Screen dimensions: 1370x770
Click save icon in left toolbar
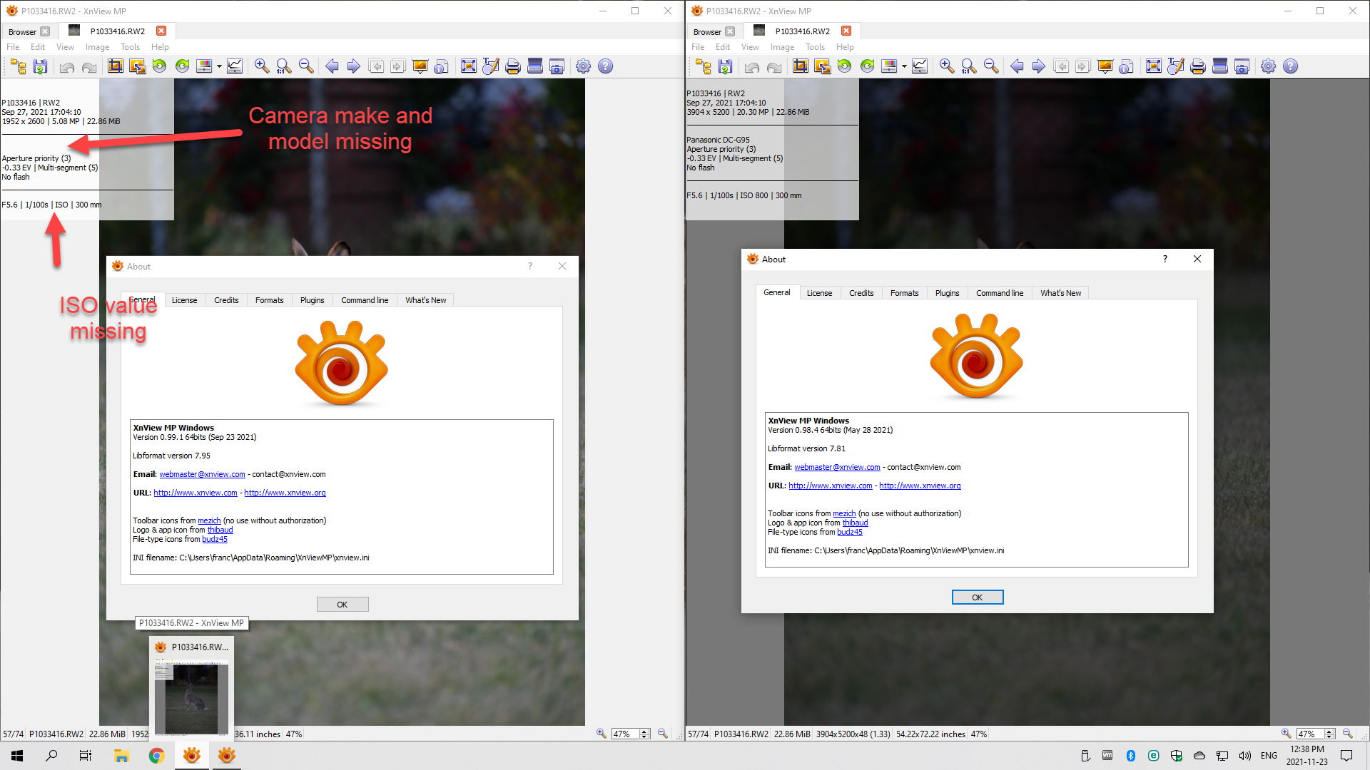pyautogui.click(x=41, y=66)
